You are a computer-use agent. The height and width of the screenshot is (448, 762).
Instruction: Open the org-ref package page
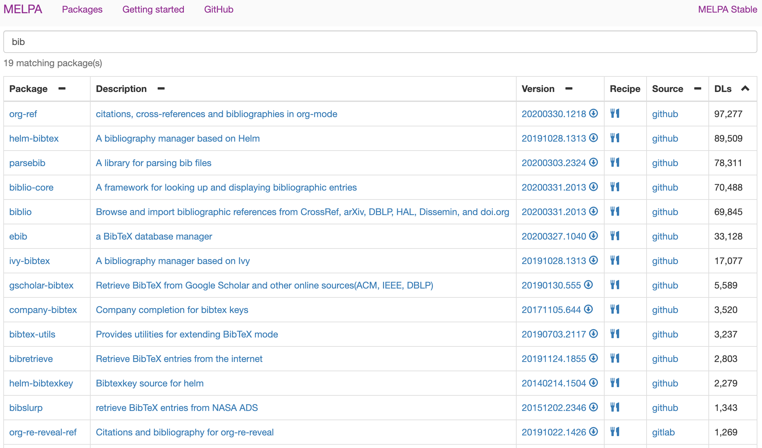[x=23, y=114]
